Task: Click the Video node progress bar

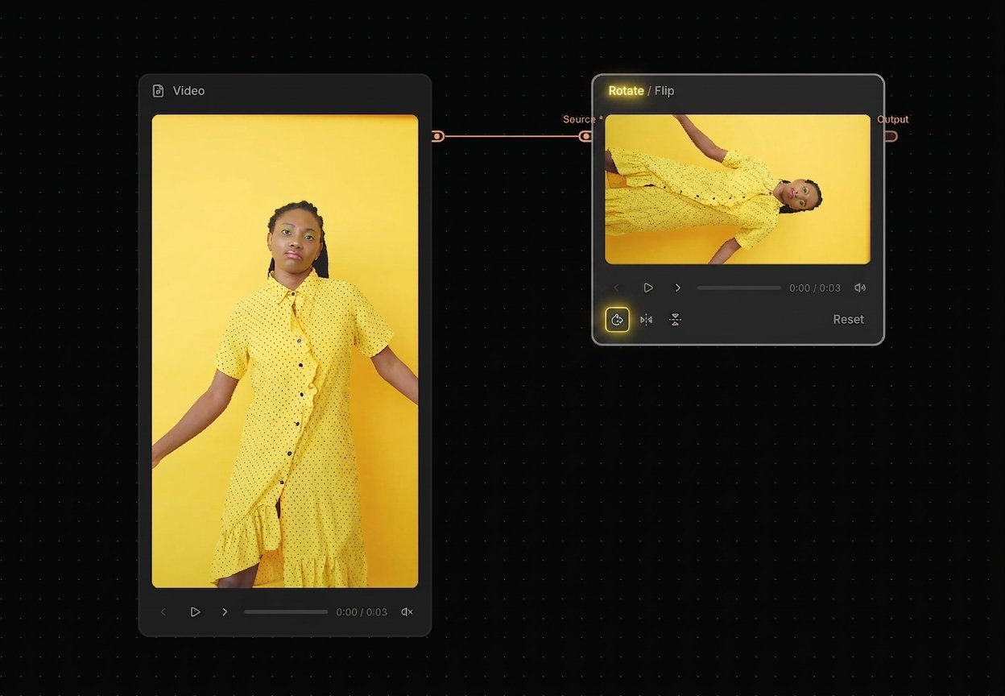Action: click(x=286, y=612)
